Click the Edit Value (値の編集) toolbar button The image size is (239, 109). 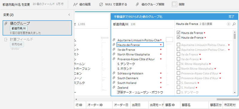point(82,4)
